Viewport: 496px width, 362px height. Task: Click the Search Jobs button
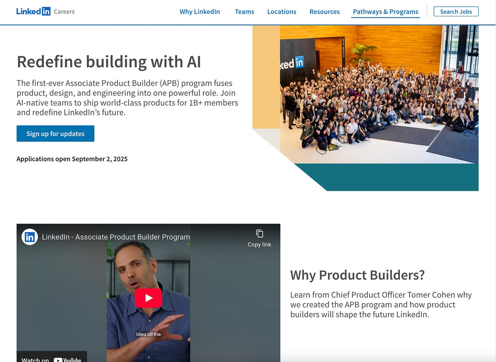(x=456, y=12)
